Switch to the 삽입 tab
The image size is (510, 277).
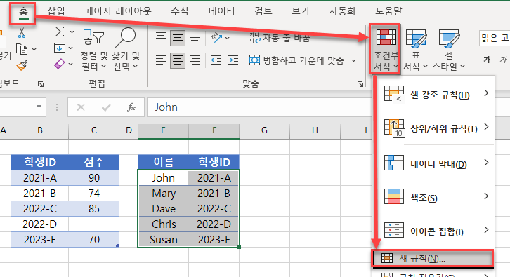(x=56, y=11)
